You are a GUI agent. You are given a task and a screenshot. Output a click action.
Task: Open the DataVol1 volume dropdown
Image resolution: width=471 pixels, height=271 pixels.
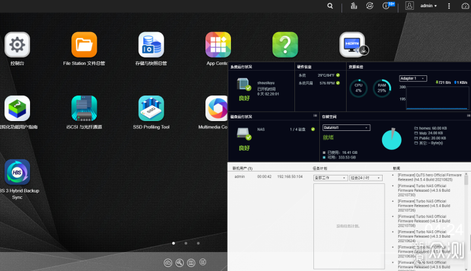[x=346, y=128]
